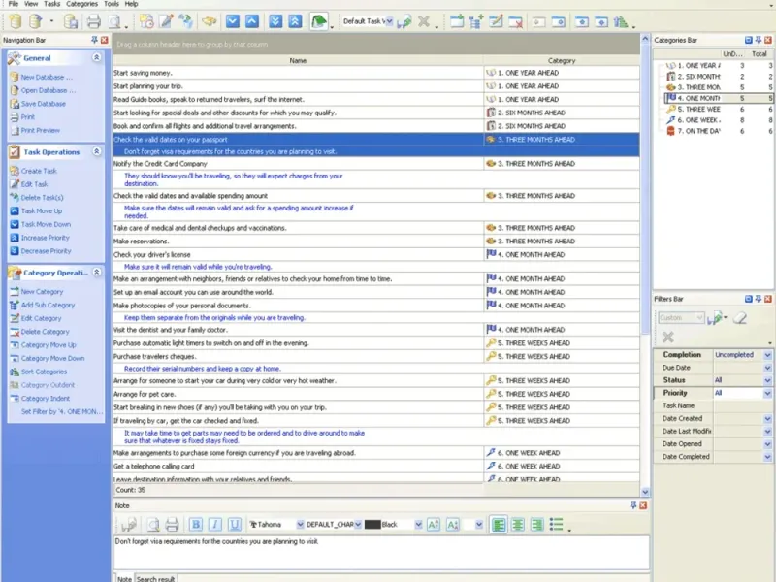Open the Categories menu

[81, 4]
